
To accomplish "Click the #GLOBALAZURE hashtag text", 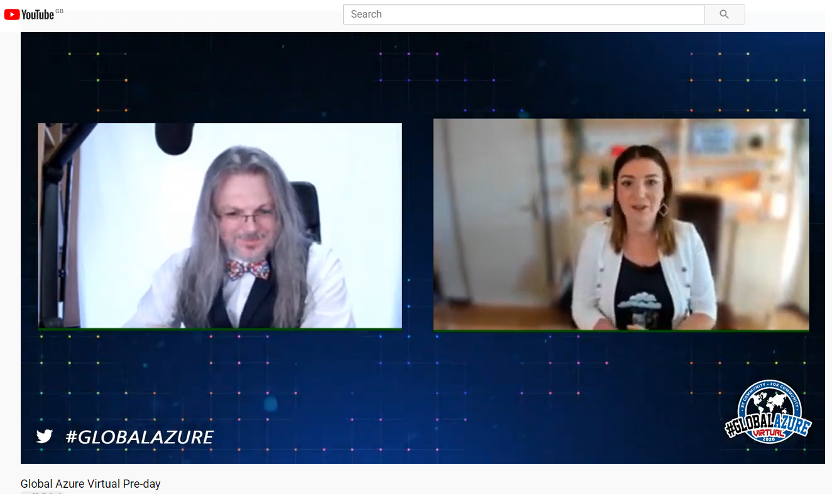I will pyautogui.click(x=140, y=437).
